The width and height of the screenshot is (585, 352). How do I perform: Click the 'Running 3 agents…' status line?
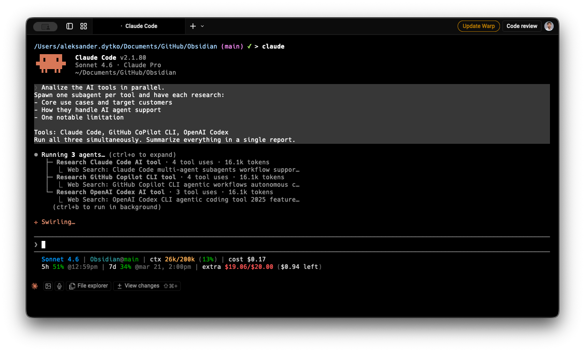pos(73,155)
